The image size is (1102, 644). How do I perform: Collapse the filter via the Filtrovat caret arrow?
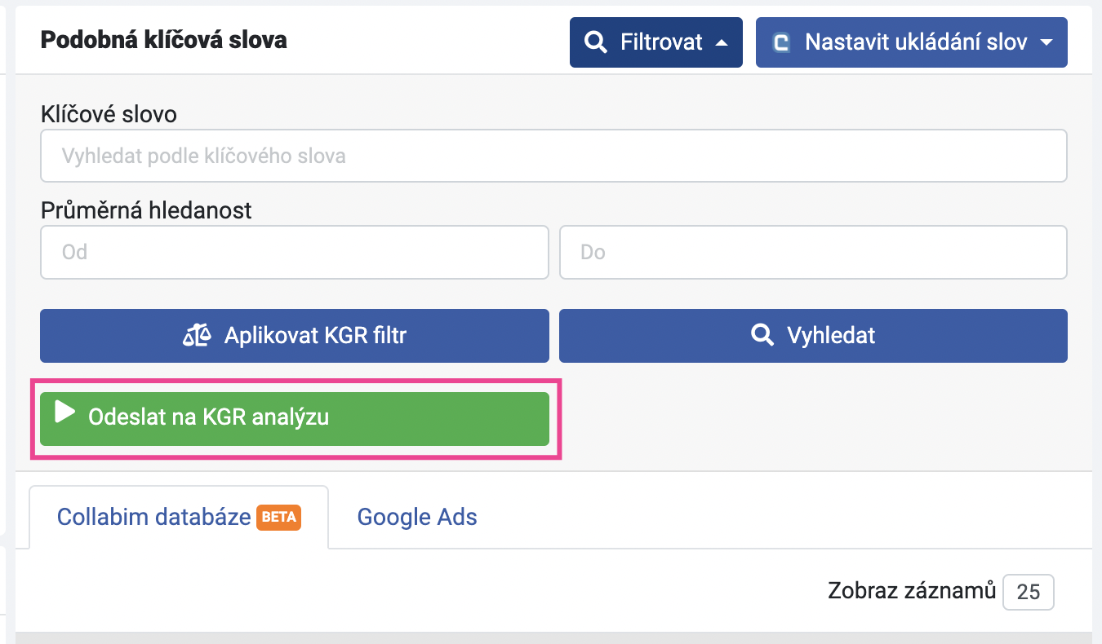[721, 43]
